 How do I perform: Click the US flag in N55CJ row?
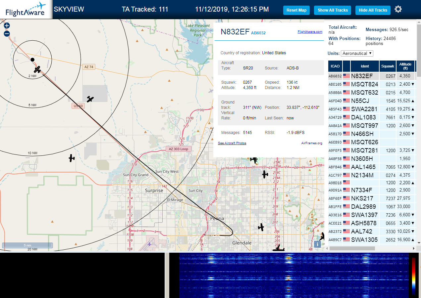click(x=346, y=101)
